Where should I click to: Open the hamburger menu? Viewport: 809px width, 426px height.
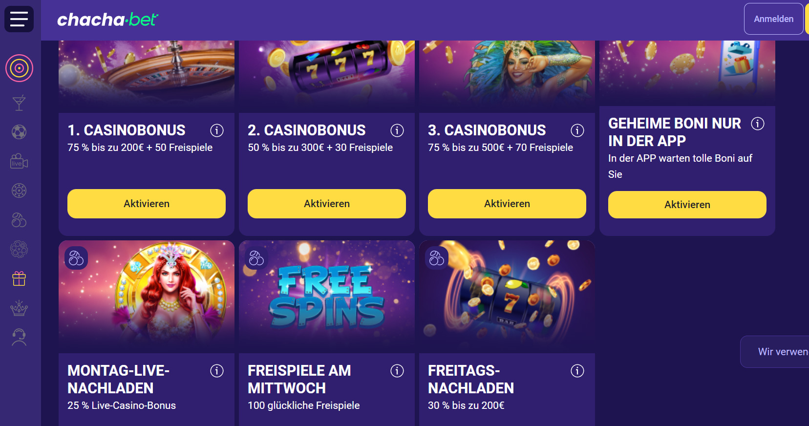point(19,19)
